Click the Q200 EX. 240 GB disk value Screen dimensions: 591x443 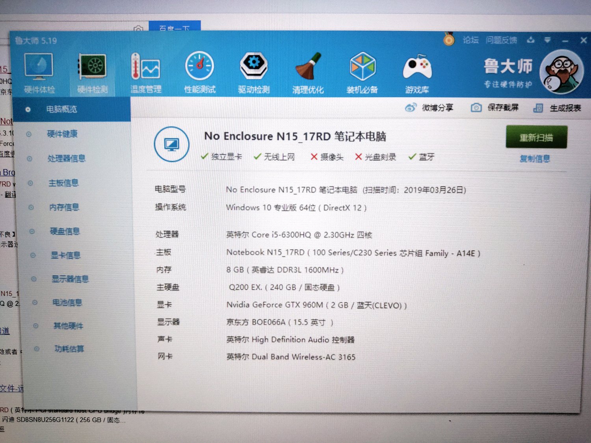(x=284, y=287)
